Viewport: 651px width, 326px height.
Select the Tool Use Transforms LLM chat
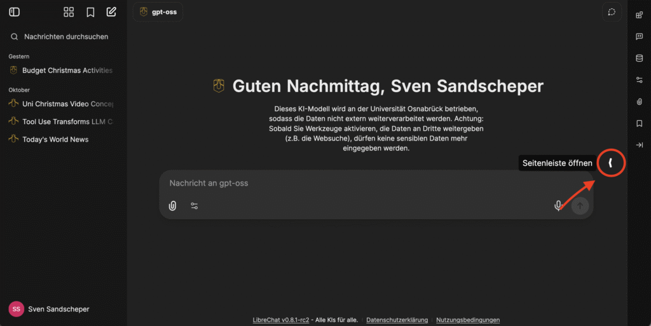tap(67, 121)
